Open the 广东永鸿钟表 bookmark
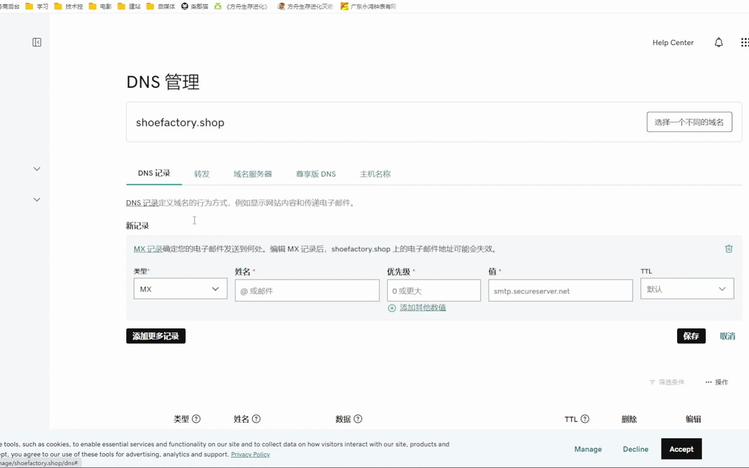Image resolution: width=749 pixels, height=468 pixels. tap(368, 6)
